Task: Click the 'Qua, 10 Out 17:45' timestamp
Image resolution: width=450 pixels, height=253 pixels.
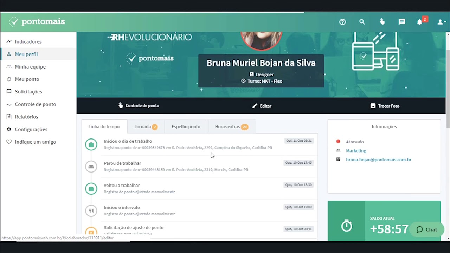Action: [298, 163]
